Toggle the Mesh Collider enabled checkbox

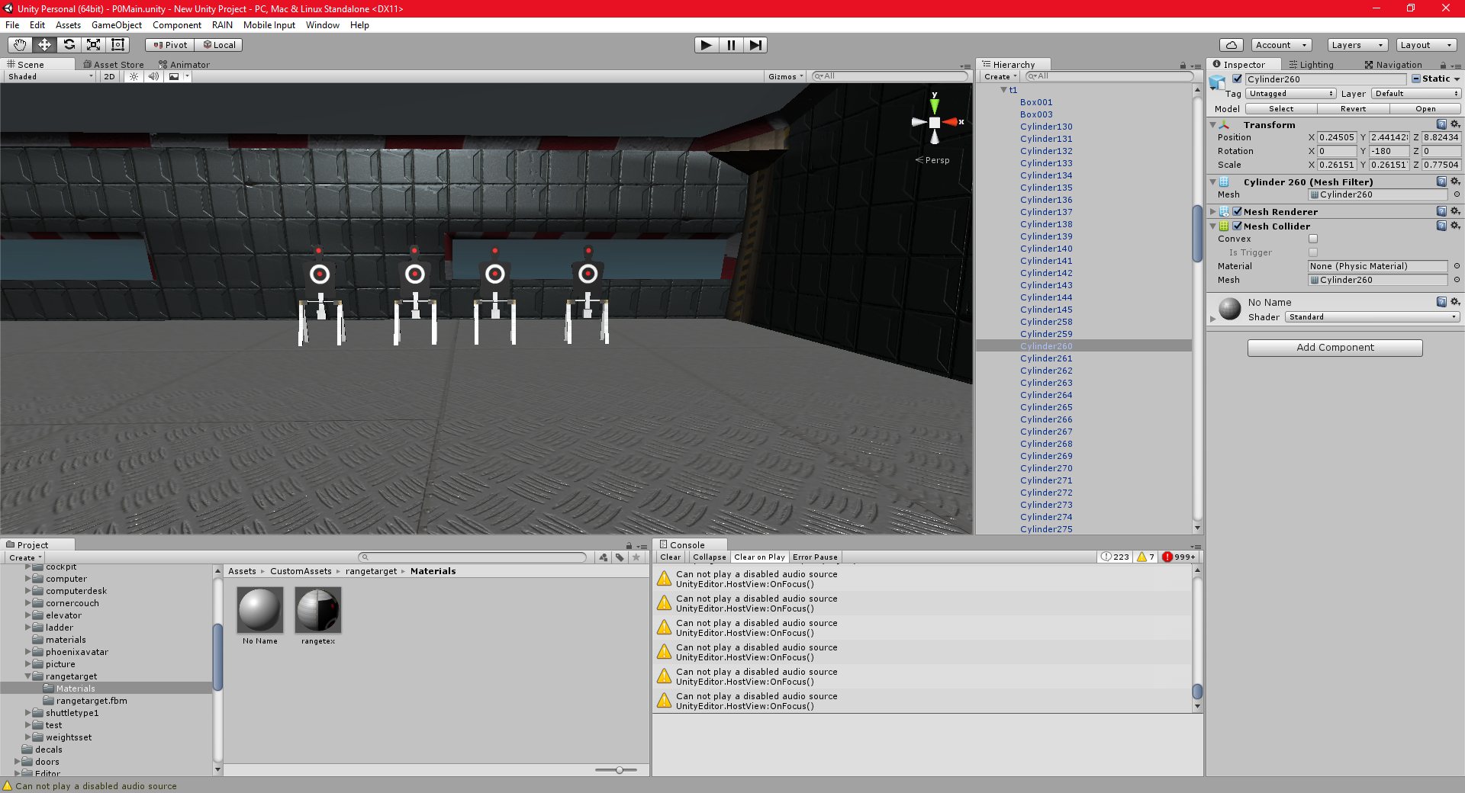coord(1238,226)
